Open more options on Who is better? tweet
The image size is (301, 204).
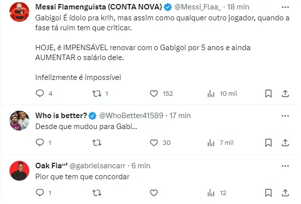coord(285,116)
